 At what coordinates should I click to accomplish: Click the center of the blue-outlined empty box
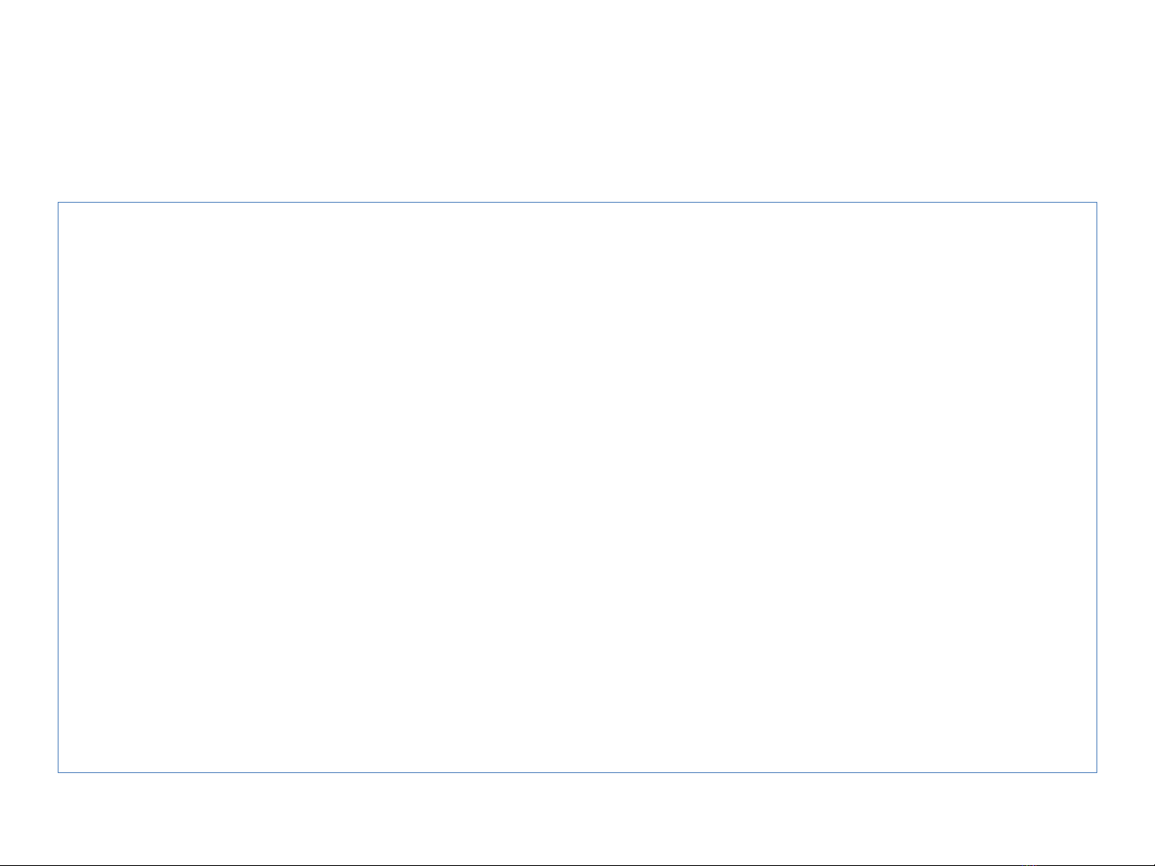click(x=577, y=487)
